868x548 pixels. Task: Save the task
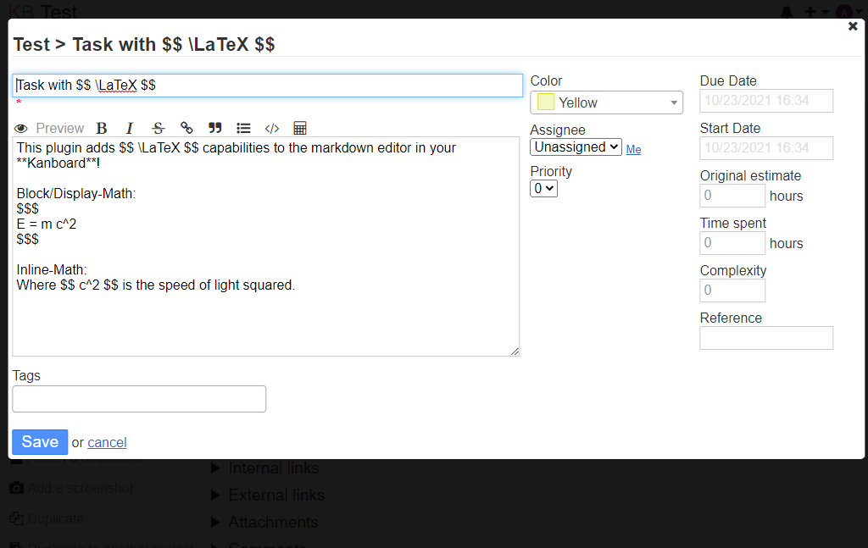tap(40, 442)
